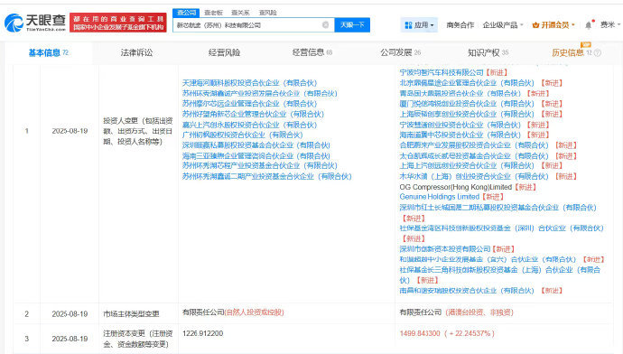Open 广州初枫股权投资合伙企业 link
The width and height of the screenshot is (623, 354).
coord(242,135)
